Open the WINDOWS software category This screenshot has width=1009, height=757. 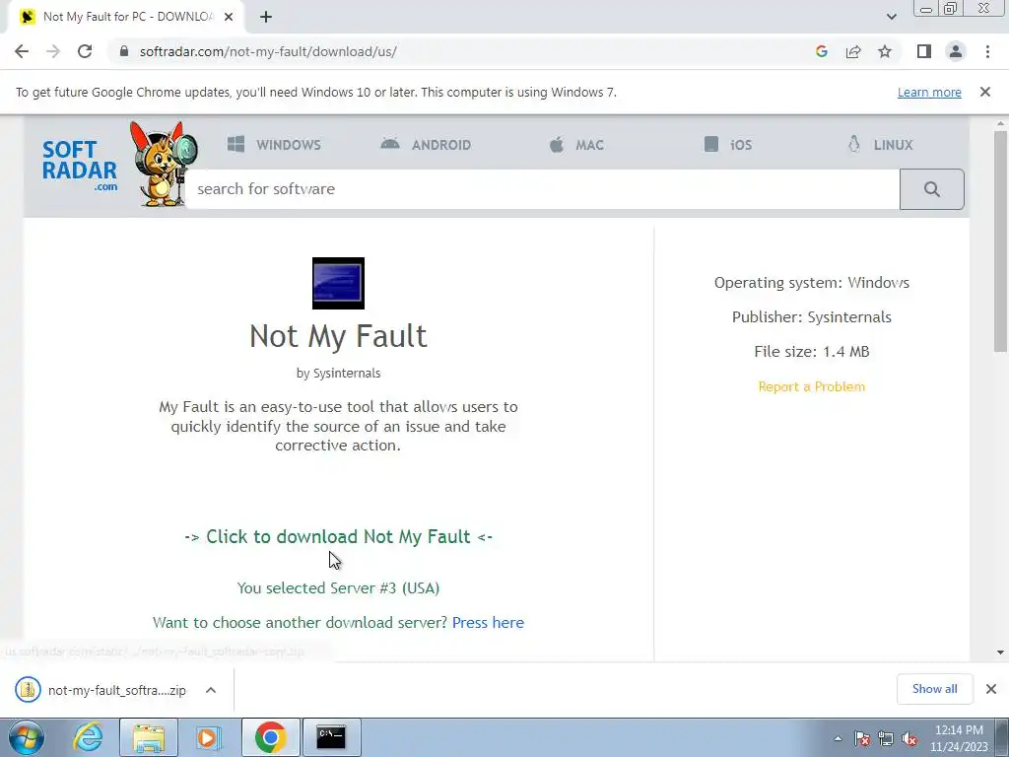(274, 145)
